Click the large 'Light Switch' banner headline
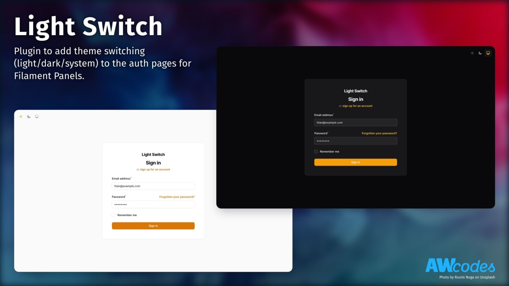 click(88, 27)
